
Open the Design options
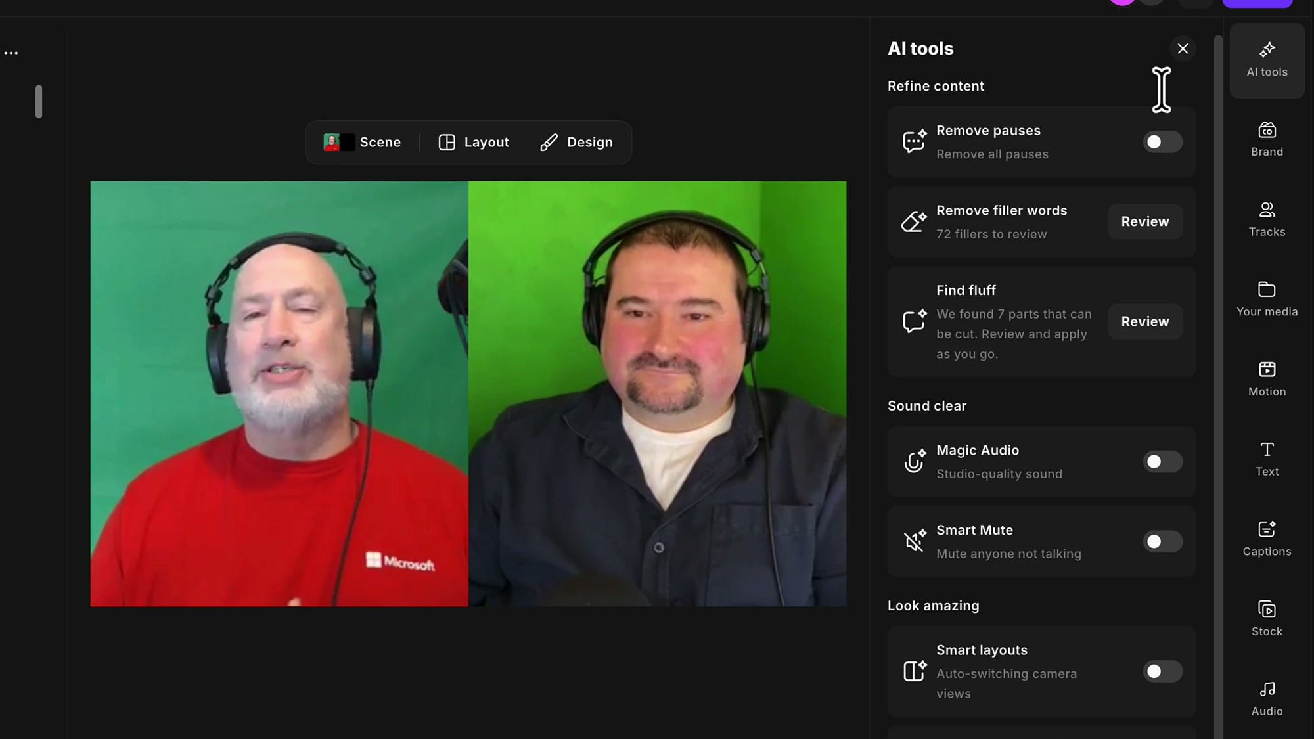(576, 142)
